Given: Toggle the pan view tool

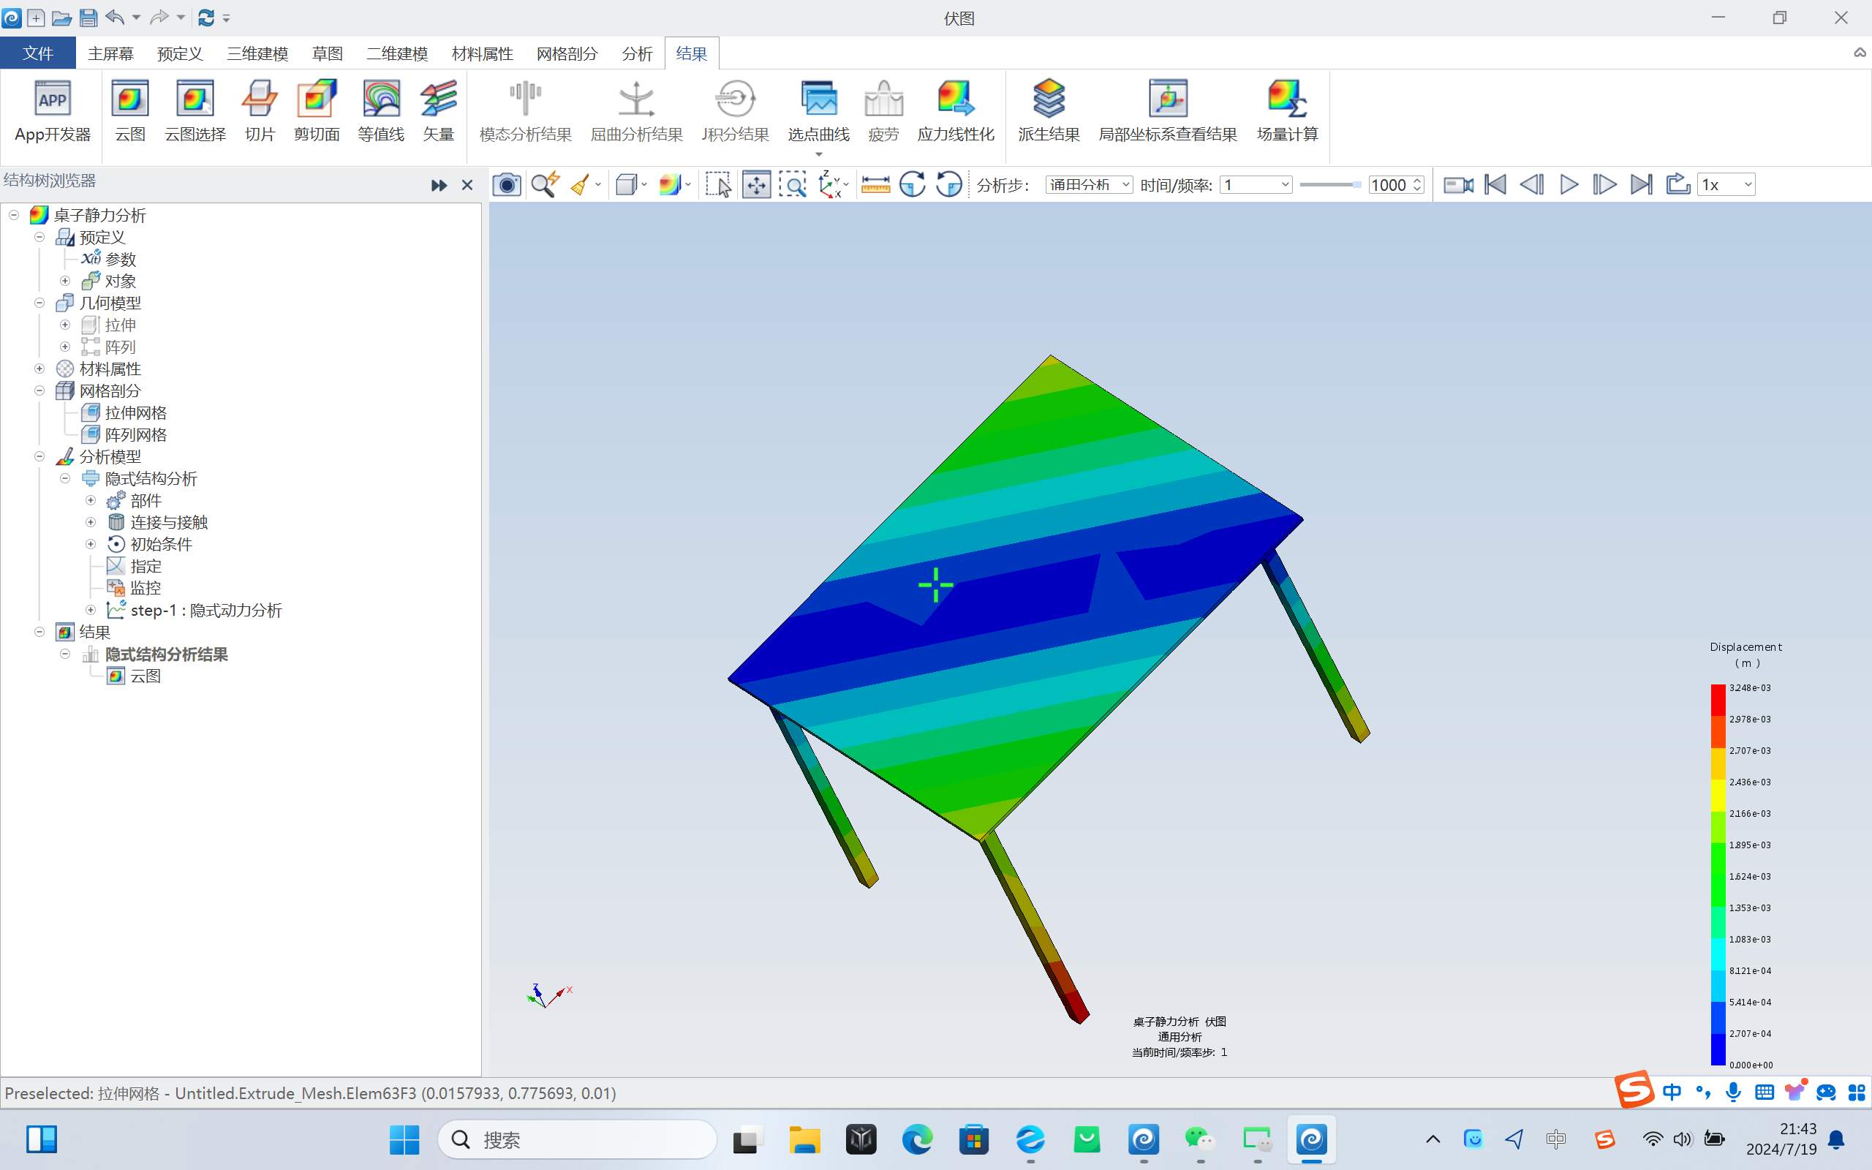Looking at the screenshot, I should [756, 185].
